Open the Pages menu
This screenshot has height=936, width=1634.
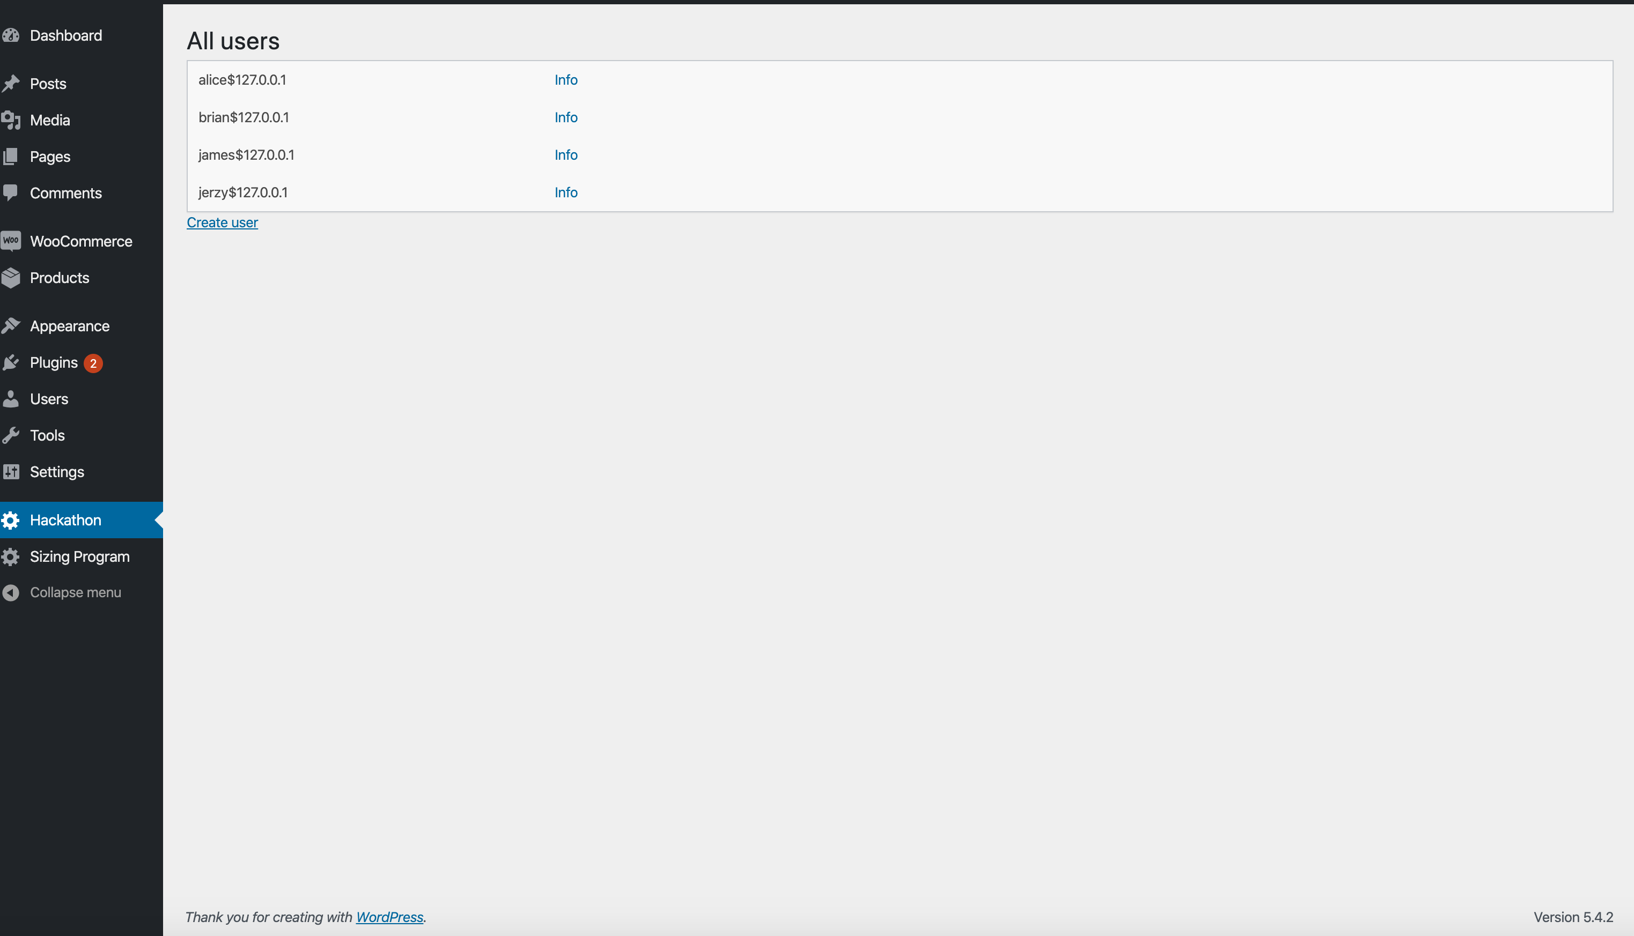pos(50,157)
